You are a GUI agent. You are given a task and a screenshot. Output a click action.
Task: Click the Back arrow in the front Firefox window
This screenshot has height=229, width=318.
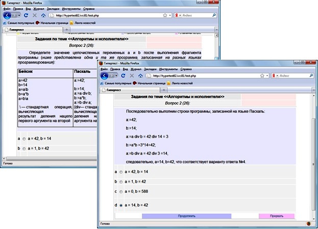click(105, 75)
